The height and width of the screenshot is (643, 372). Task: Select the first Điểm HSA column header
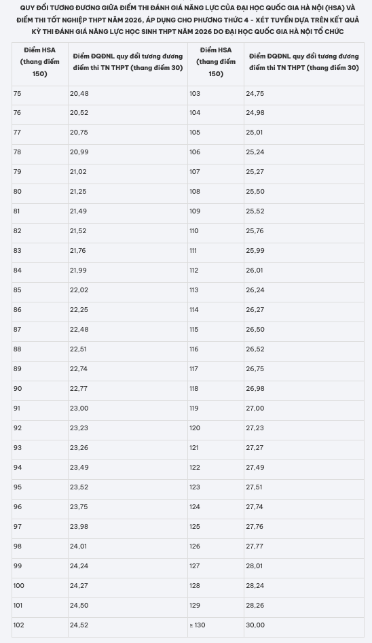click(40, 62)
